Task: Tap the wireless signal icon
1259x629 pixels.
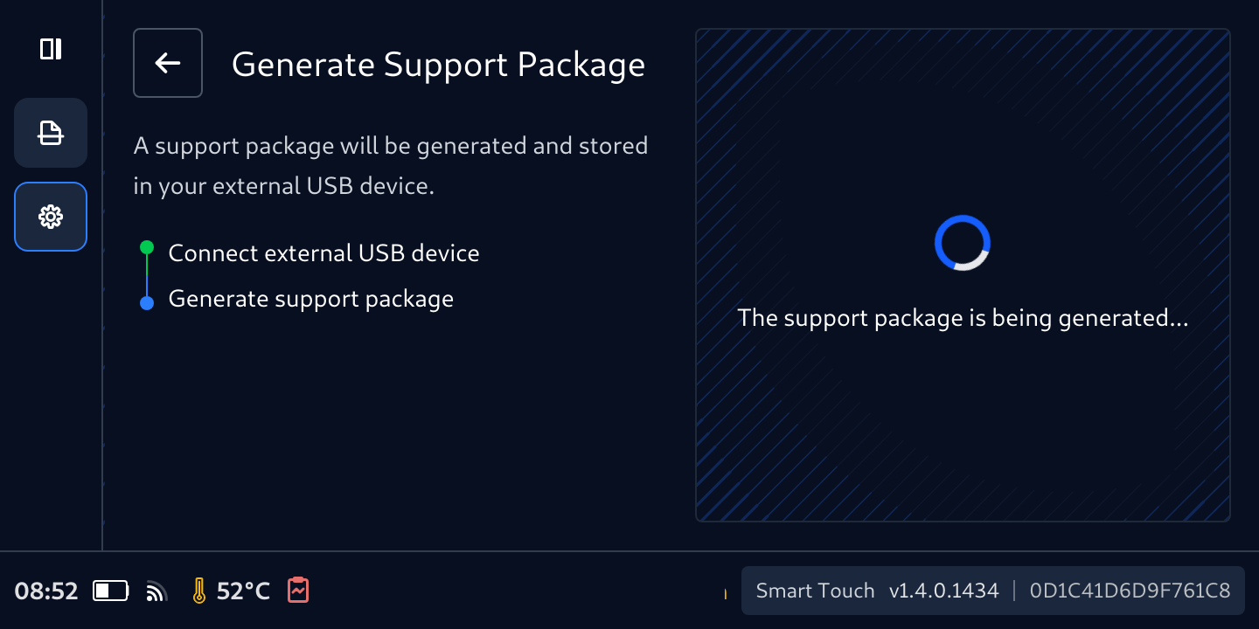Action: pos(157,591)
